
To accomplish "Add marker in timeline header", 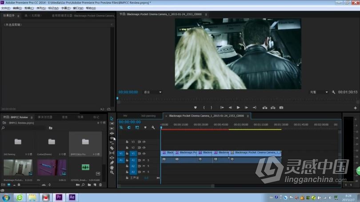I will [145, 127].
